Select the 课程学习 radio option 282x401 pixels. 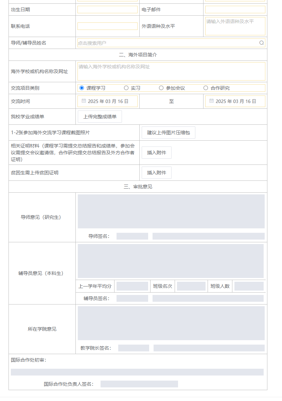tap(82, 88)
